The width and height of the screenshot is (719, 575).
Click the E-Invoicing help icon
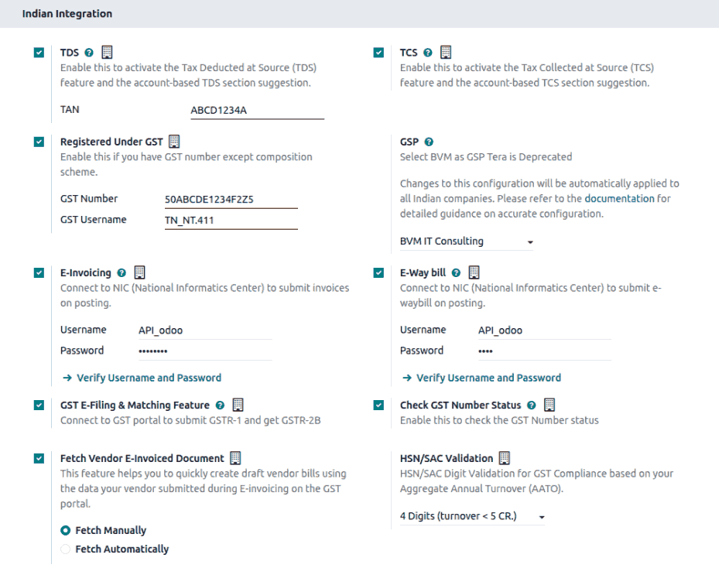coord(122,273)
